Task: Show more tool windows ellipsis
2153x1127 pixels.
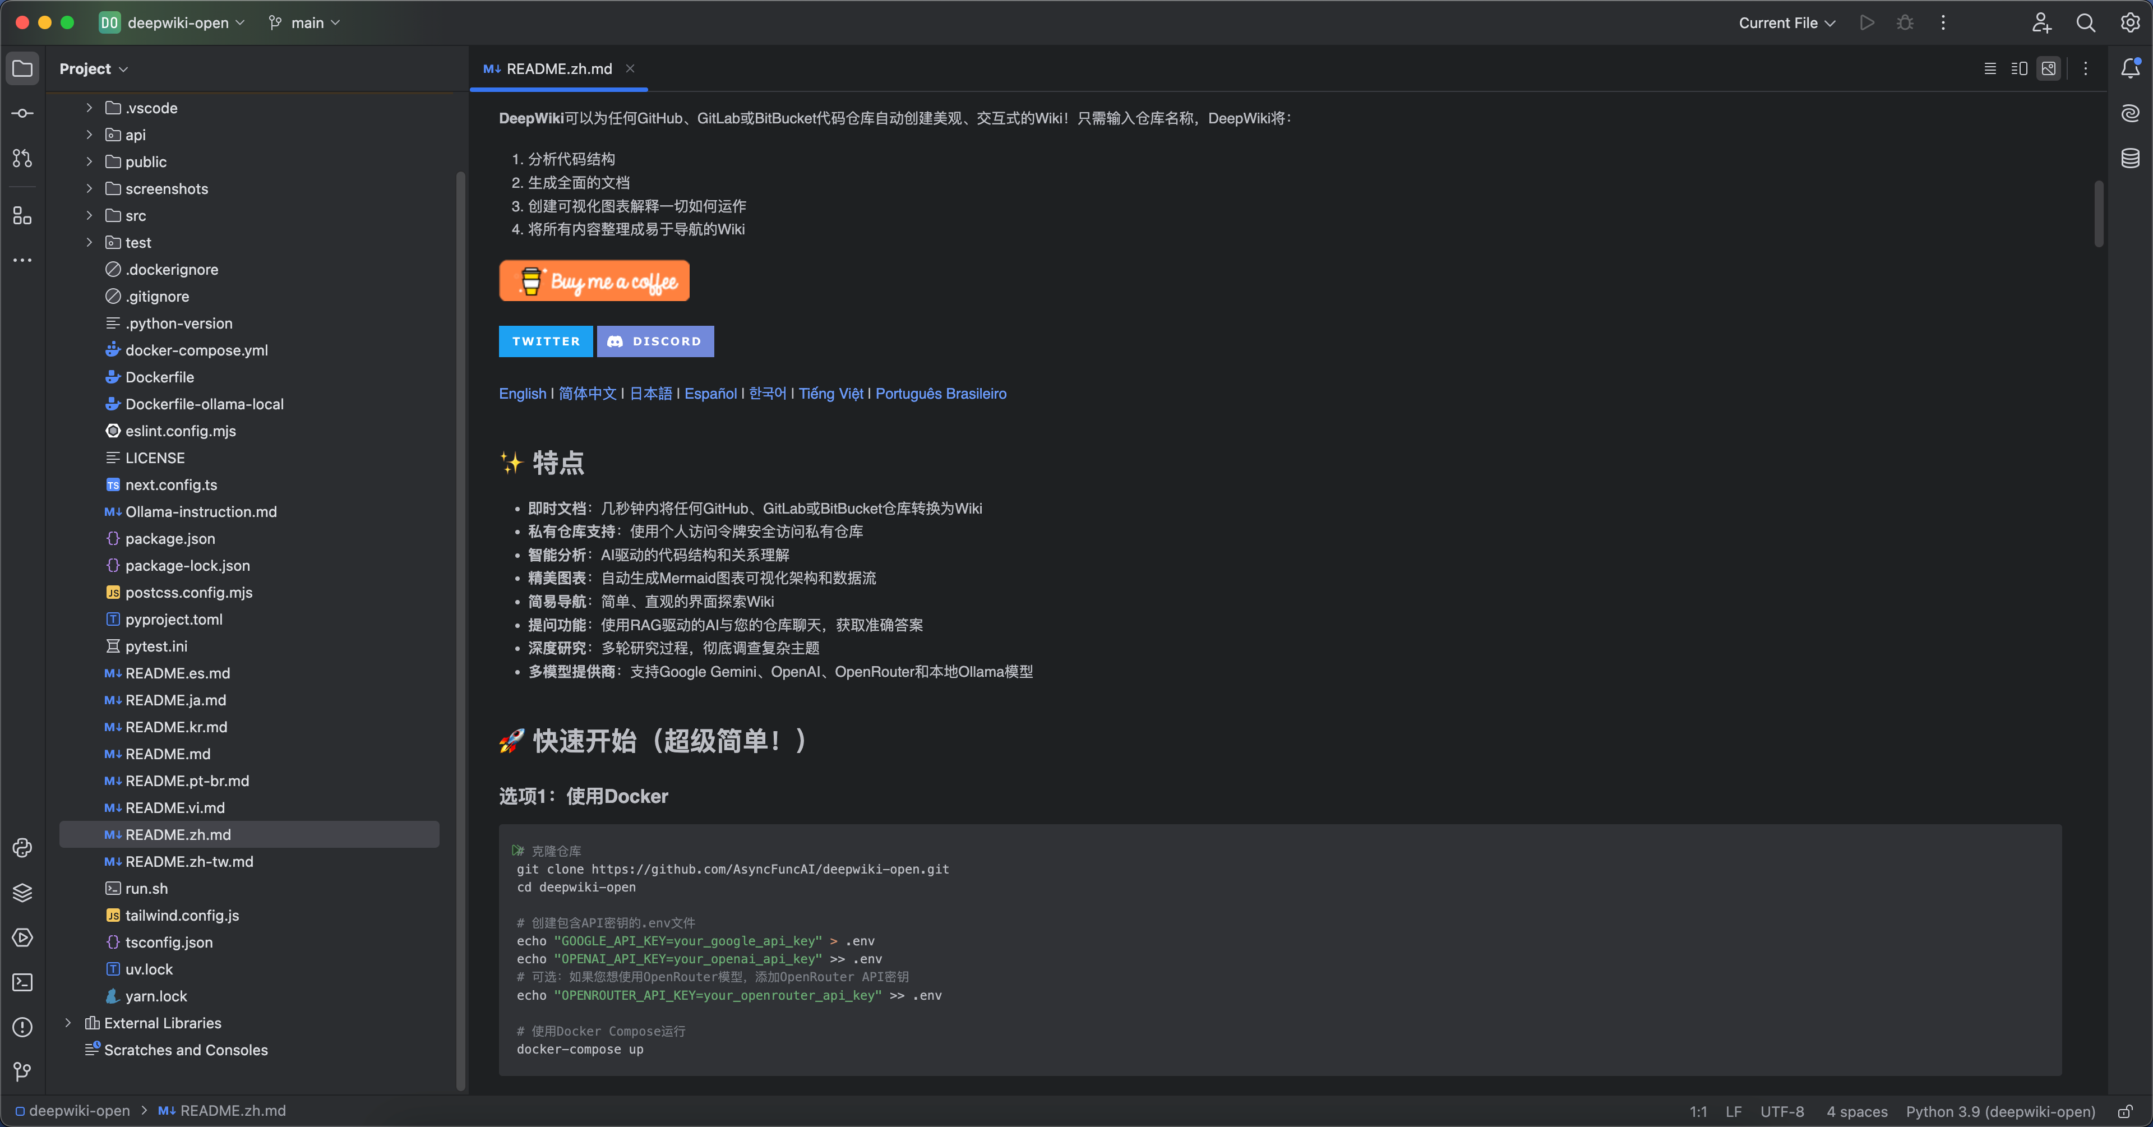Action: pyautogui.click(x=22, y=260)
